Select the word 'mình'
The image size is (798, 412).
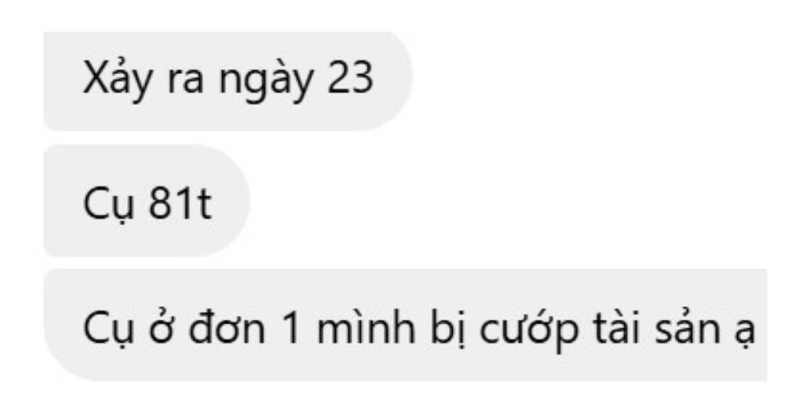(x=365, y=328)
